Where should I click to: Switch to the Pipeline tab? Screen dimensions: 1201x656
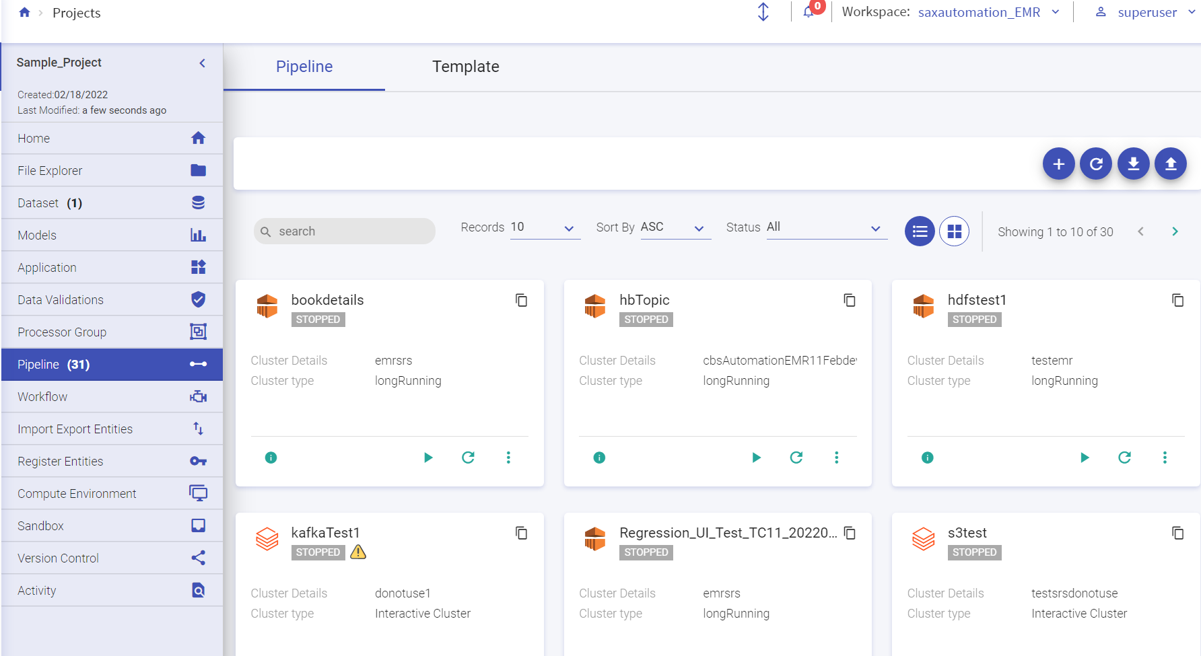pyautogui.click(x=304, y=67)
